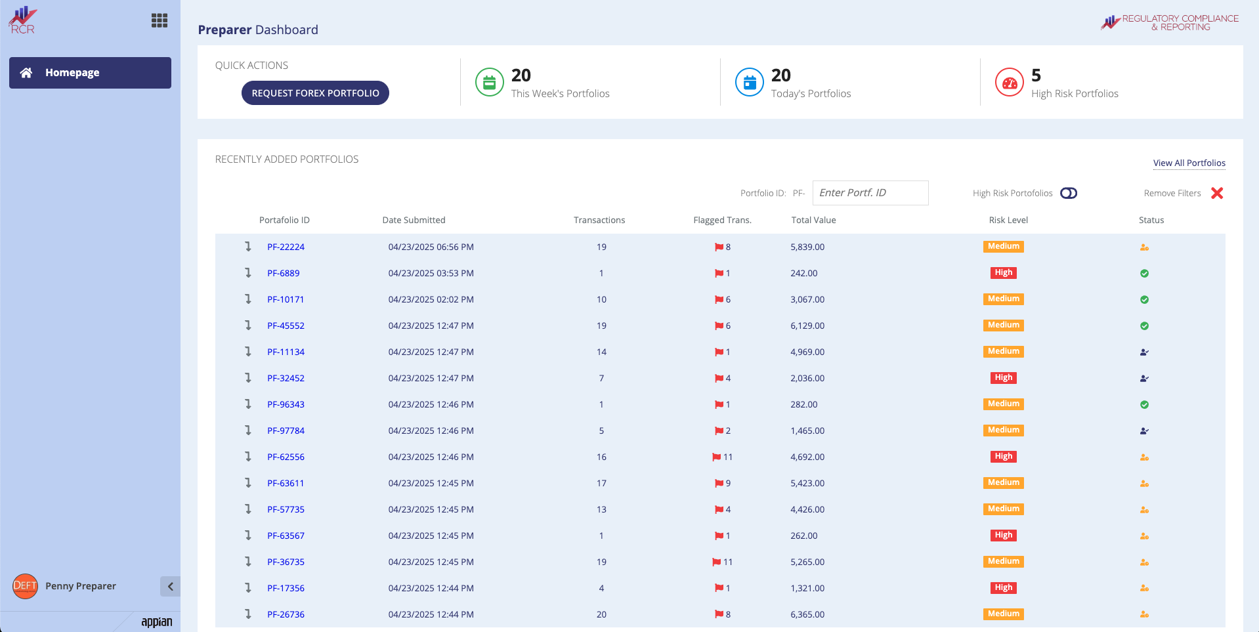
Task: Open portfolio link PF-26736
Action: pyautogui.click(x=286, y=615)
